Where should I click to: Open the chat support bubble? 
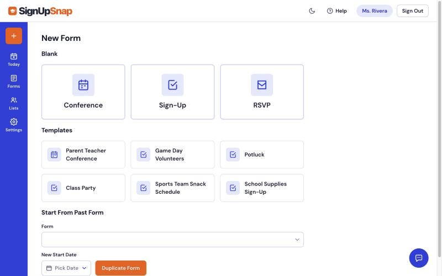pyautogui.click(x=419, y=258)
